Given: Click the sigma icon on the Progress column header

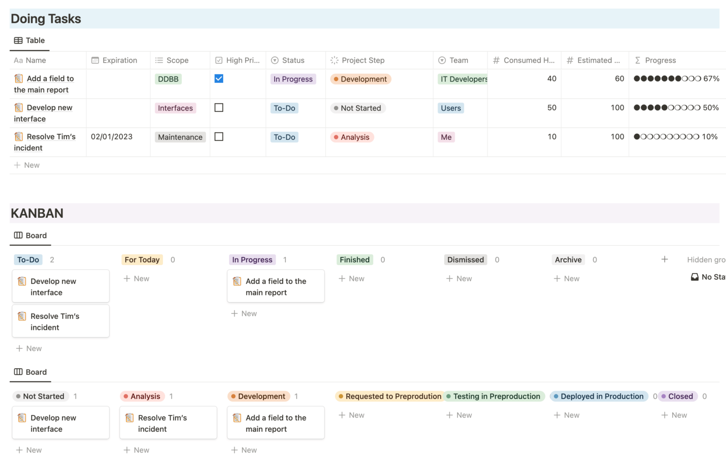Looking at the screenshot, I should click(638, 60).
